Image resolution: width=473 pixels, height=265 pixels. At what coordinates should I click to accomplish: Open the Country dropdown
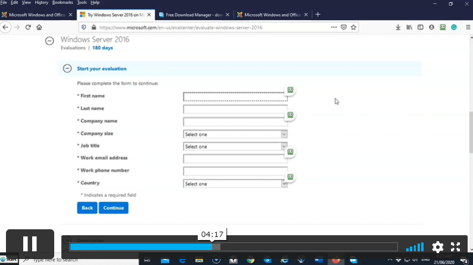click(x=235, y=184)
